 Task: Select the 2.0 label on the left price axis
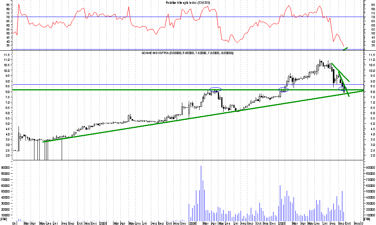[x=8, y=155]
